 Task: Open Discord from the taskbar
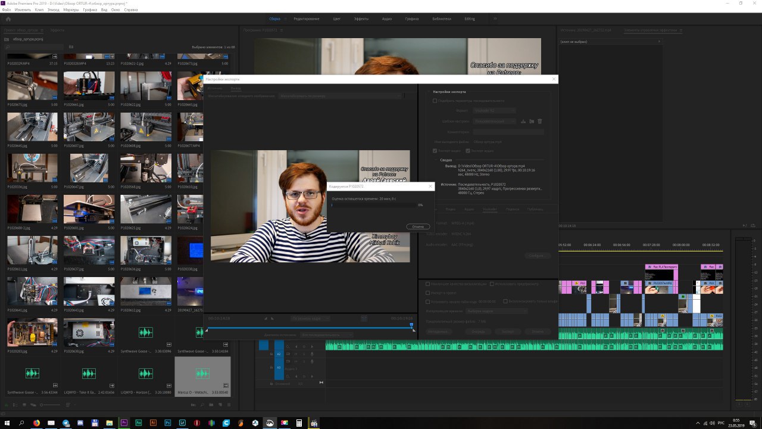pyautogui.click(x=80, y=422)
